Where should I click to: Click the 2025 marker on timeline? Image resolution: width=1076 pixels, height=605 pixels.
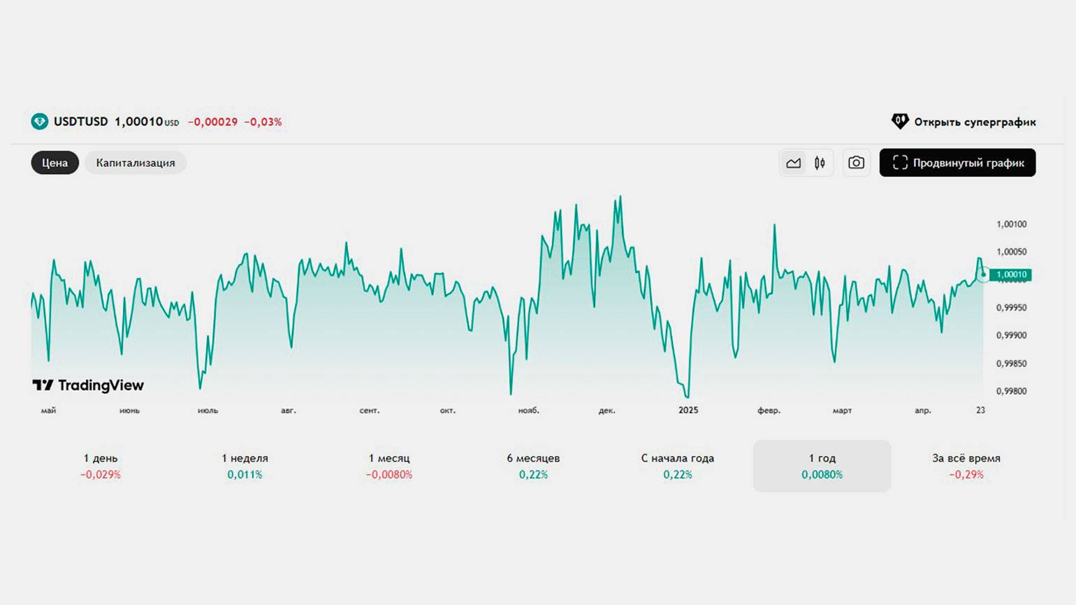[x=688, y=410]
